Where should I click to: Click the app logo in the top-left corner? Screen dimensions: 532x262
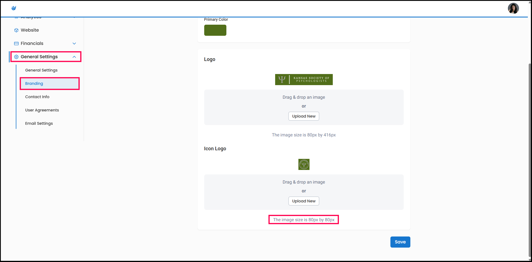[14, 8]
